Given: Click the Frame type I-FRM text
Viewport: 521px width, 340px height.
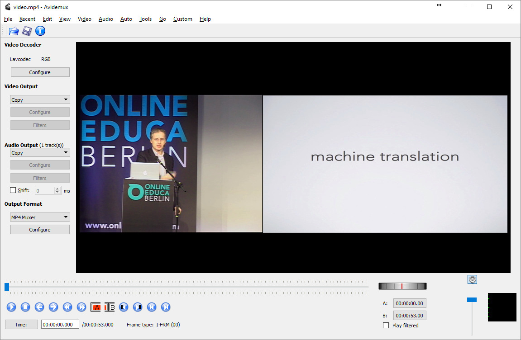Looking at the screenshot, I should [x=153, y=324].
